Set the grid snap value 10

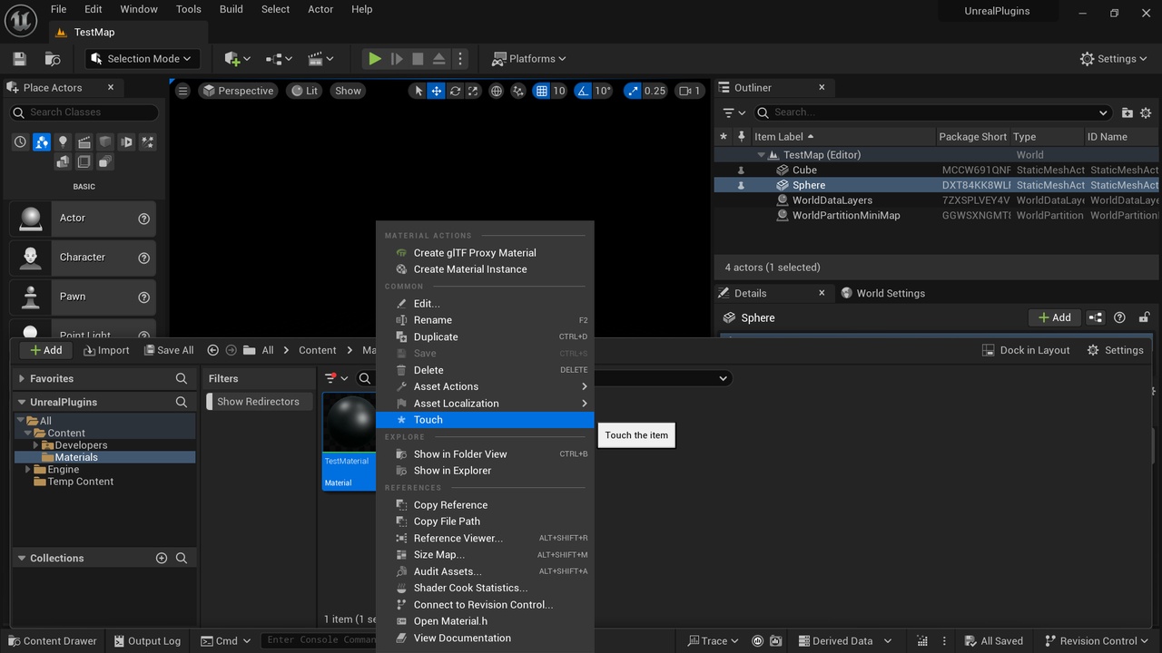tap(559, 91)
